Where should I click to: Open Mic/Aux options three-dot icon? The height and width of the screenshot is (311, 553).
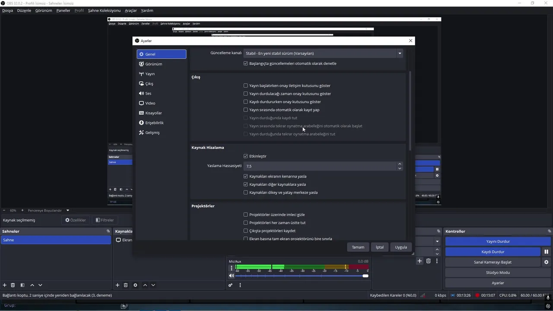click(x=232, y=268)
